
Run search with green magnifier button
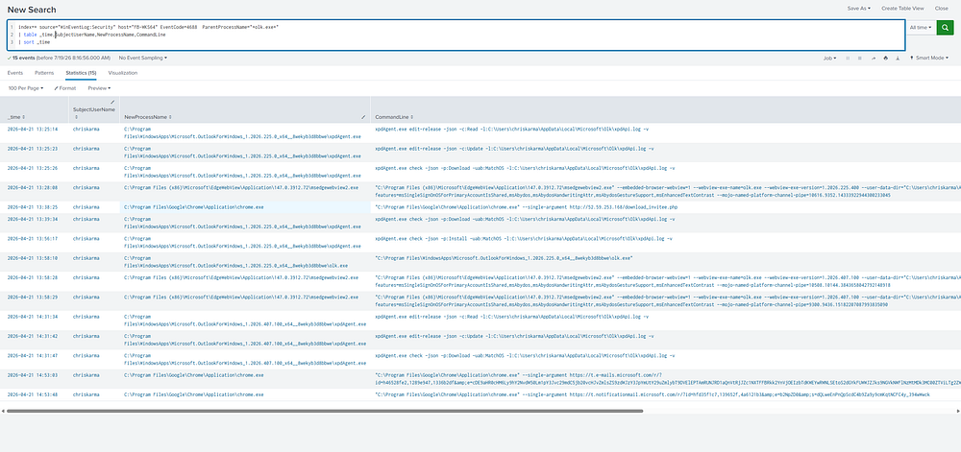coord(945,28)
